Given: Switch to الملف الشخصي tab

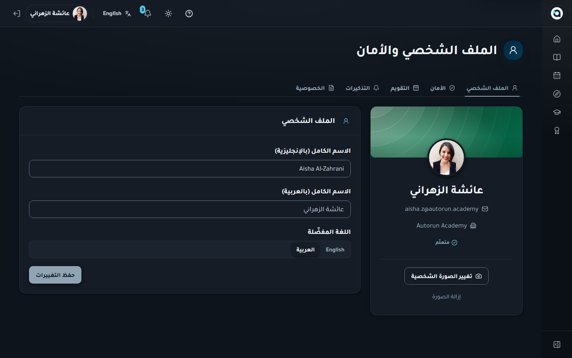Looking at the screenshot, I should point(492,88).
